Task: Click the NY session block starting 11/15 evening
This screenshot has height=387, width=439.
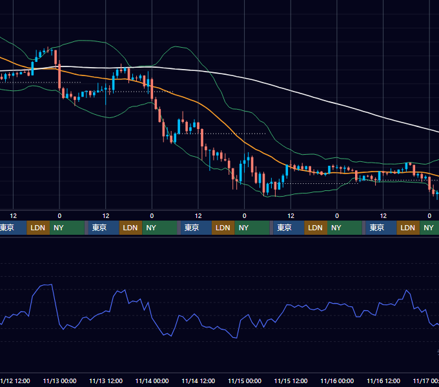Action: point(345,228)
